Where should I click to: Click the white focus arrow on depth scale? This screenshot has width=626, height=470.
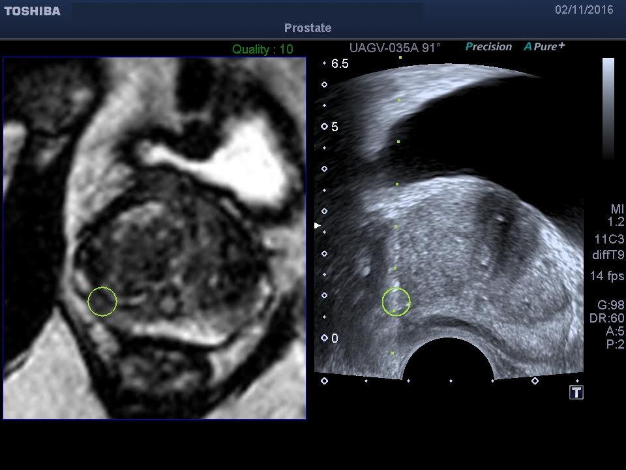(x=318, y=225)
